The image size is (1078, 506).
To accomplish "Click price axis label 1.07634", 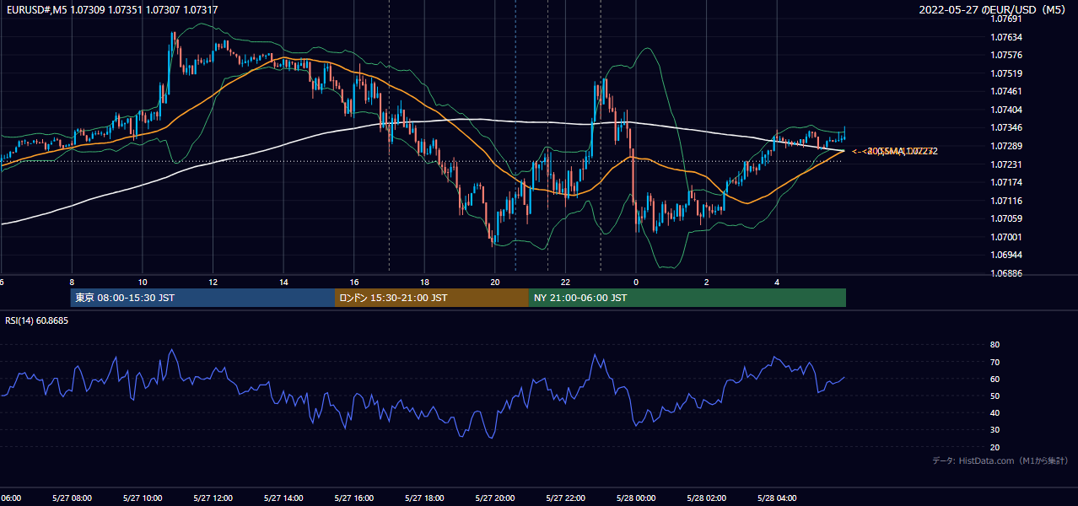I will click(x=1005, y=37).
